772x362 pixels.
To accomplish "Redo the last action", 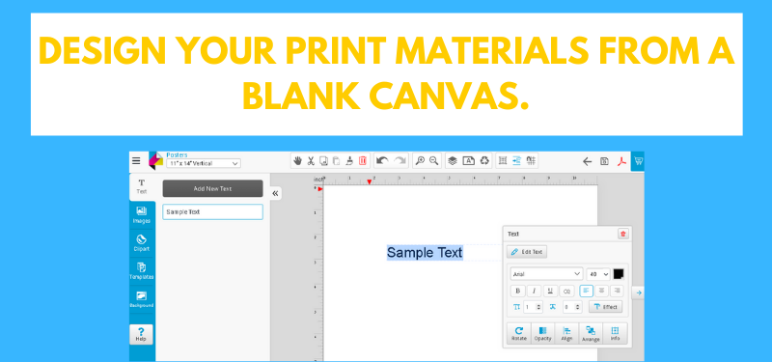I will 400,160.
